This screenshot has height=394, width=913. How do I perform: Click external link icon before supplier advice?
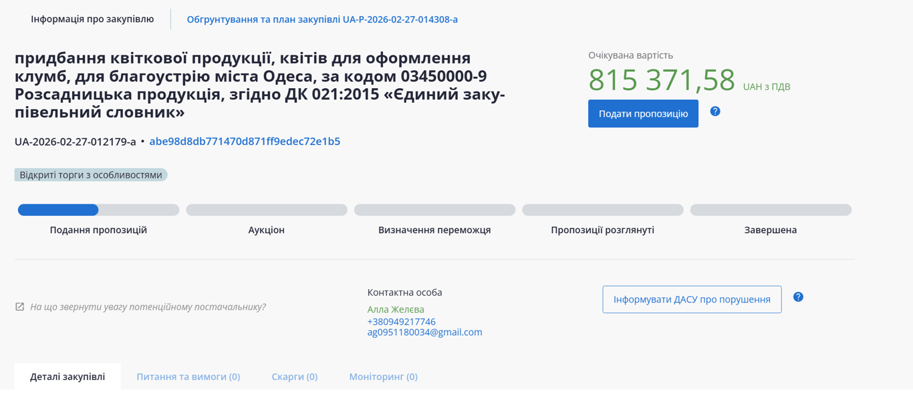pos(20,307)
